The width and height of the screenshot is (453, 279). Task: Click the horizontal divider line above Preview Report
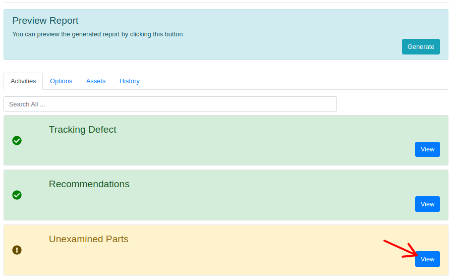point(226,3)
